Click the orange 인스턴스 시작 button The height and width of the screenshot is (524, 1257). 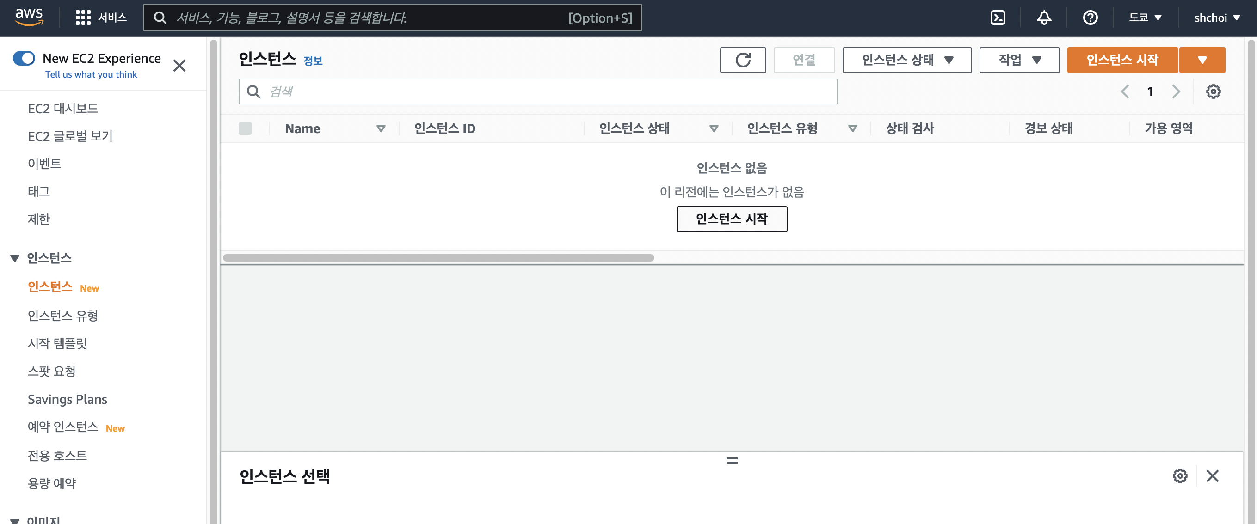pos(1122,60)
